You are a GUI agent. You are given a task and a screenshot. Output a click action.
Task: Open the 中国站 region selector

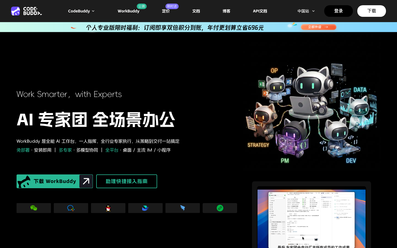306,11
